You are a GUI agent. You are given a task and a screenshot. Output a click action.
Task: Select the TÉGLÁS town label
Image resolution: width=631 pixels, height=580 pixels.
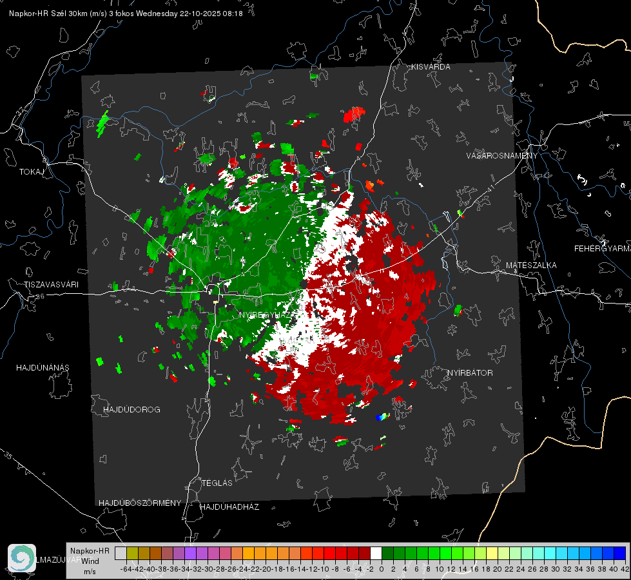tap(217, 483)
